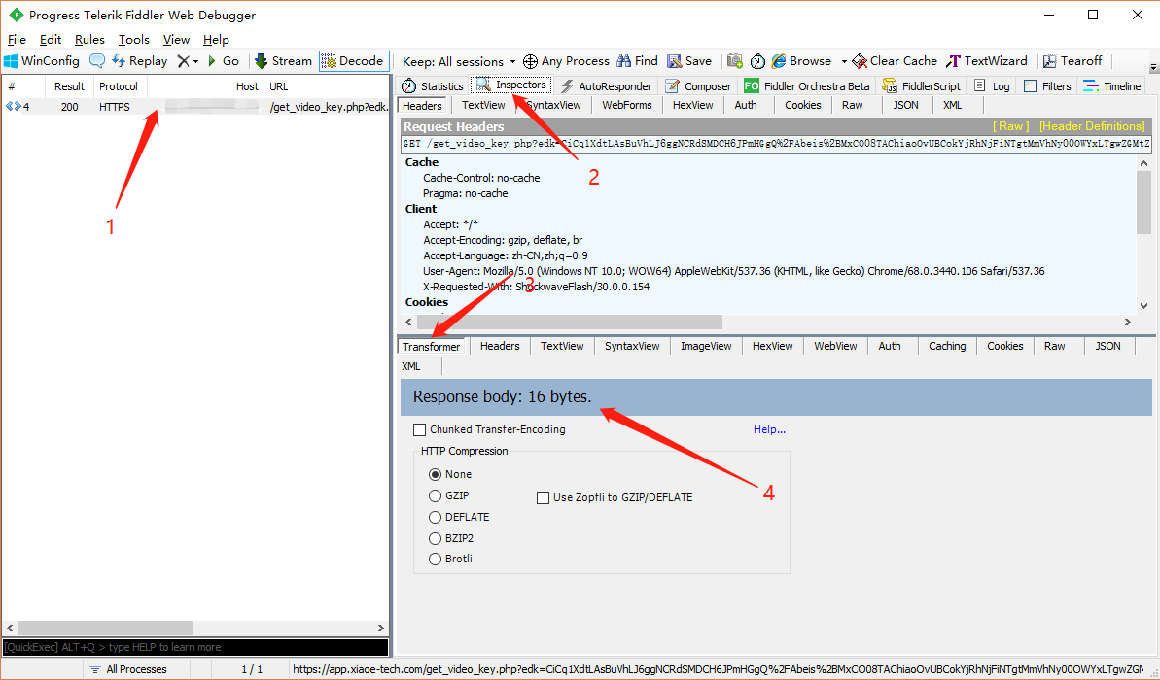Open the Fiddler Orchestra Beta tab
Viewport: 1160px width, 680px height.
point(807,86)
